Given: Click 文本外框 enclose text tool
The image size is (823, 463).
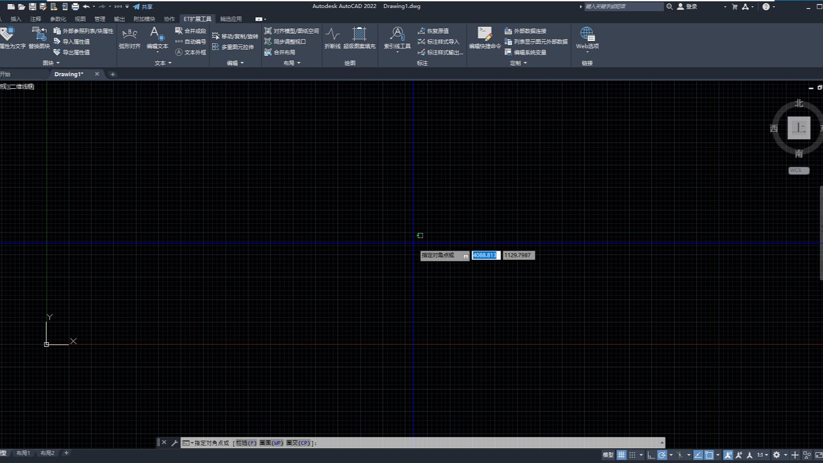Looking at the screenshot, I should click(x=190, y=52).
